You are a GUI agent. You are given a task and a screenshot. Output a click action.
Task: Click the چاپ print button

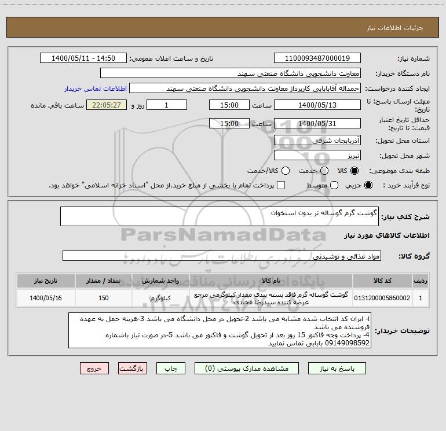[171, 368]
